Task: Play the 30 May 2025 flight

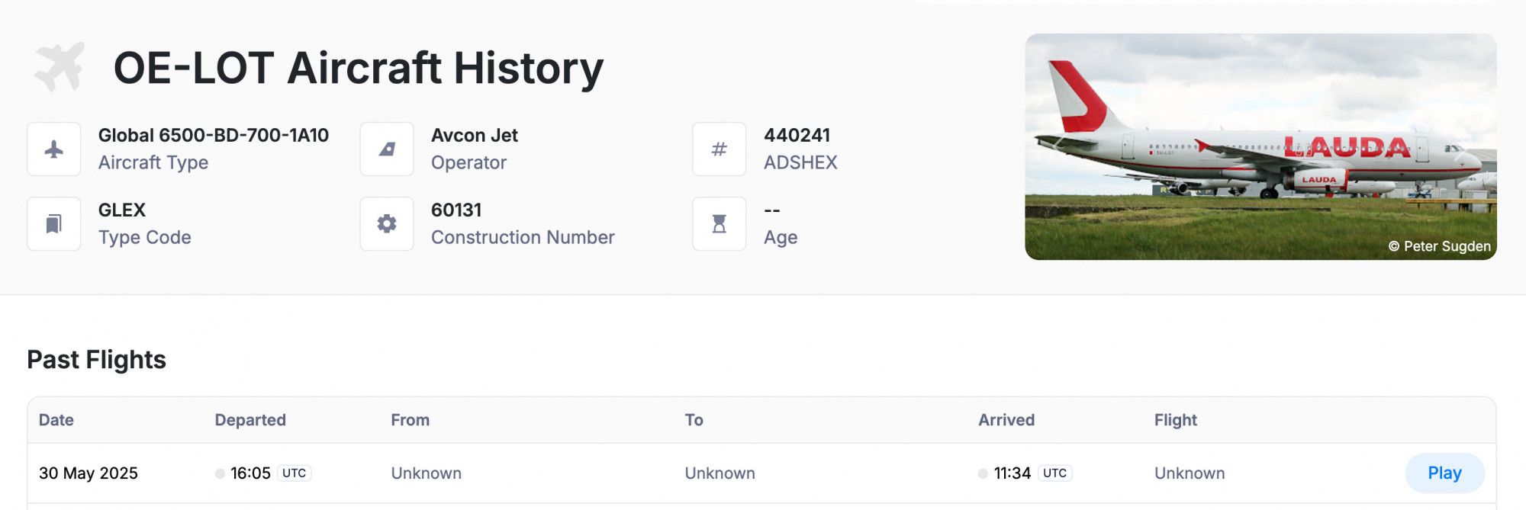Action: (1444, 473)
